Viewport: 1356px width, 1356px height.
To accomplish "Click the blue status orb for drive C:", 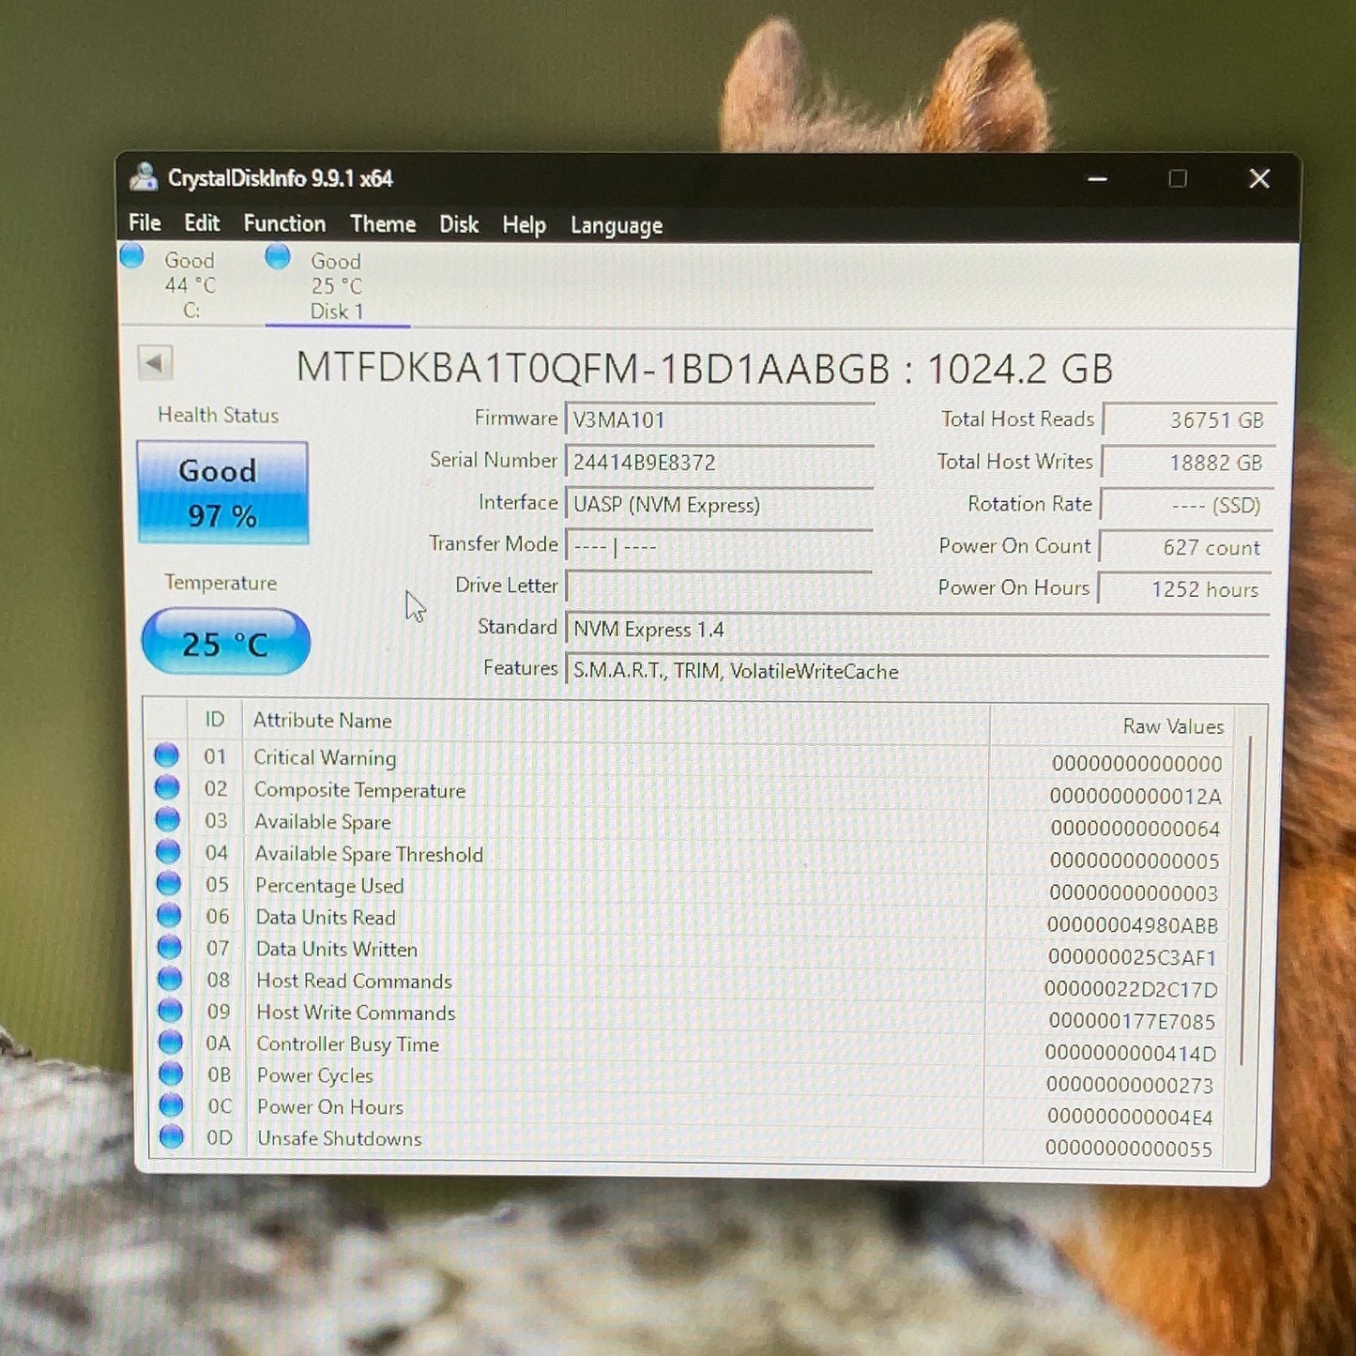I will [x=132, y=255].
